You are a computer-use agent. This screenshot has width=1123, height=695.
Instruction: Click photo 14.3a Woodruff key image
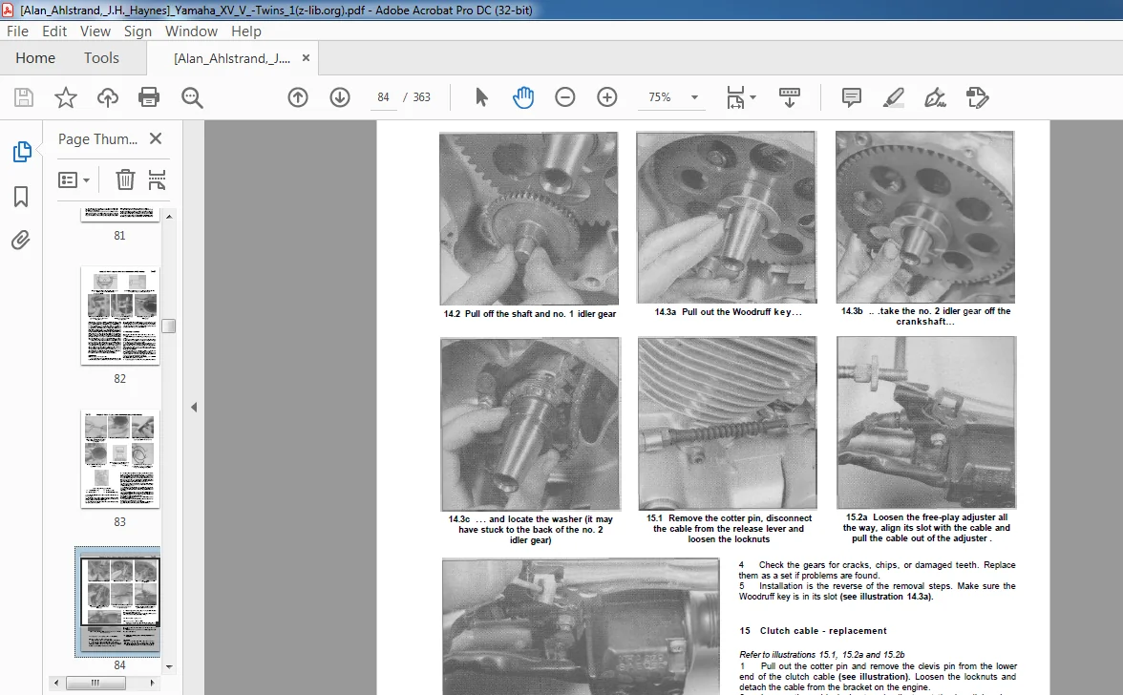pos(727,217)
